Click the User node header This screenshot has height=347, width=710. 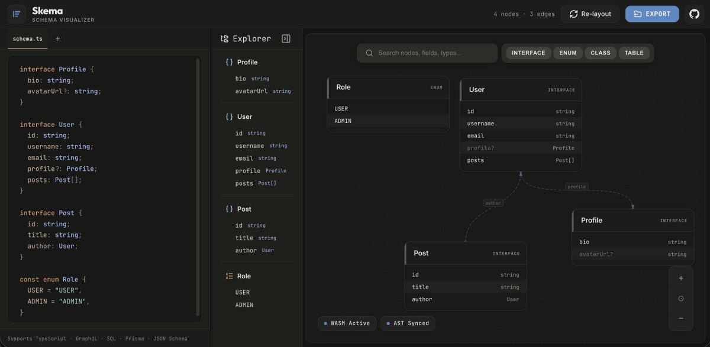coord(521,90)
